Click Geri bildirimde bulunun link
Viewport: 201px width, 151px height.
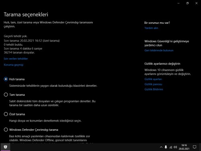pos(159,50)
